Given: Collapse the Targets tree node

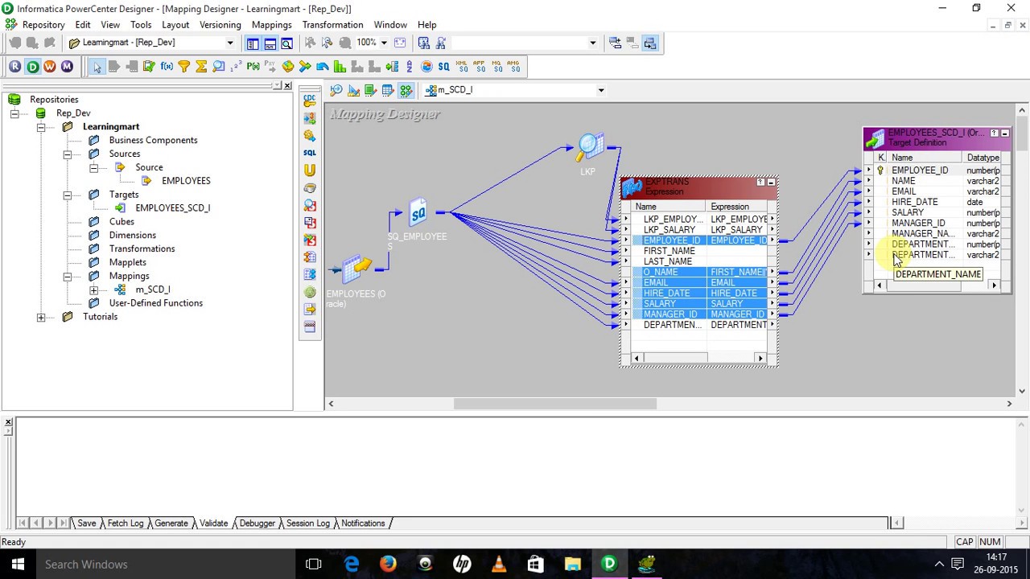Looking at the screenshot, I should pos(68,195).
